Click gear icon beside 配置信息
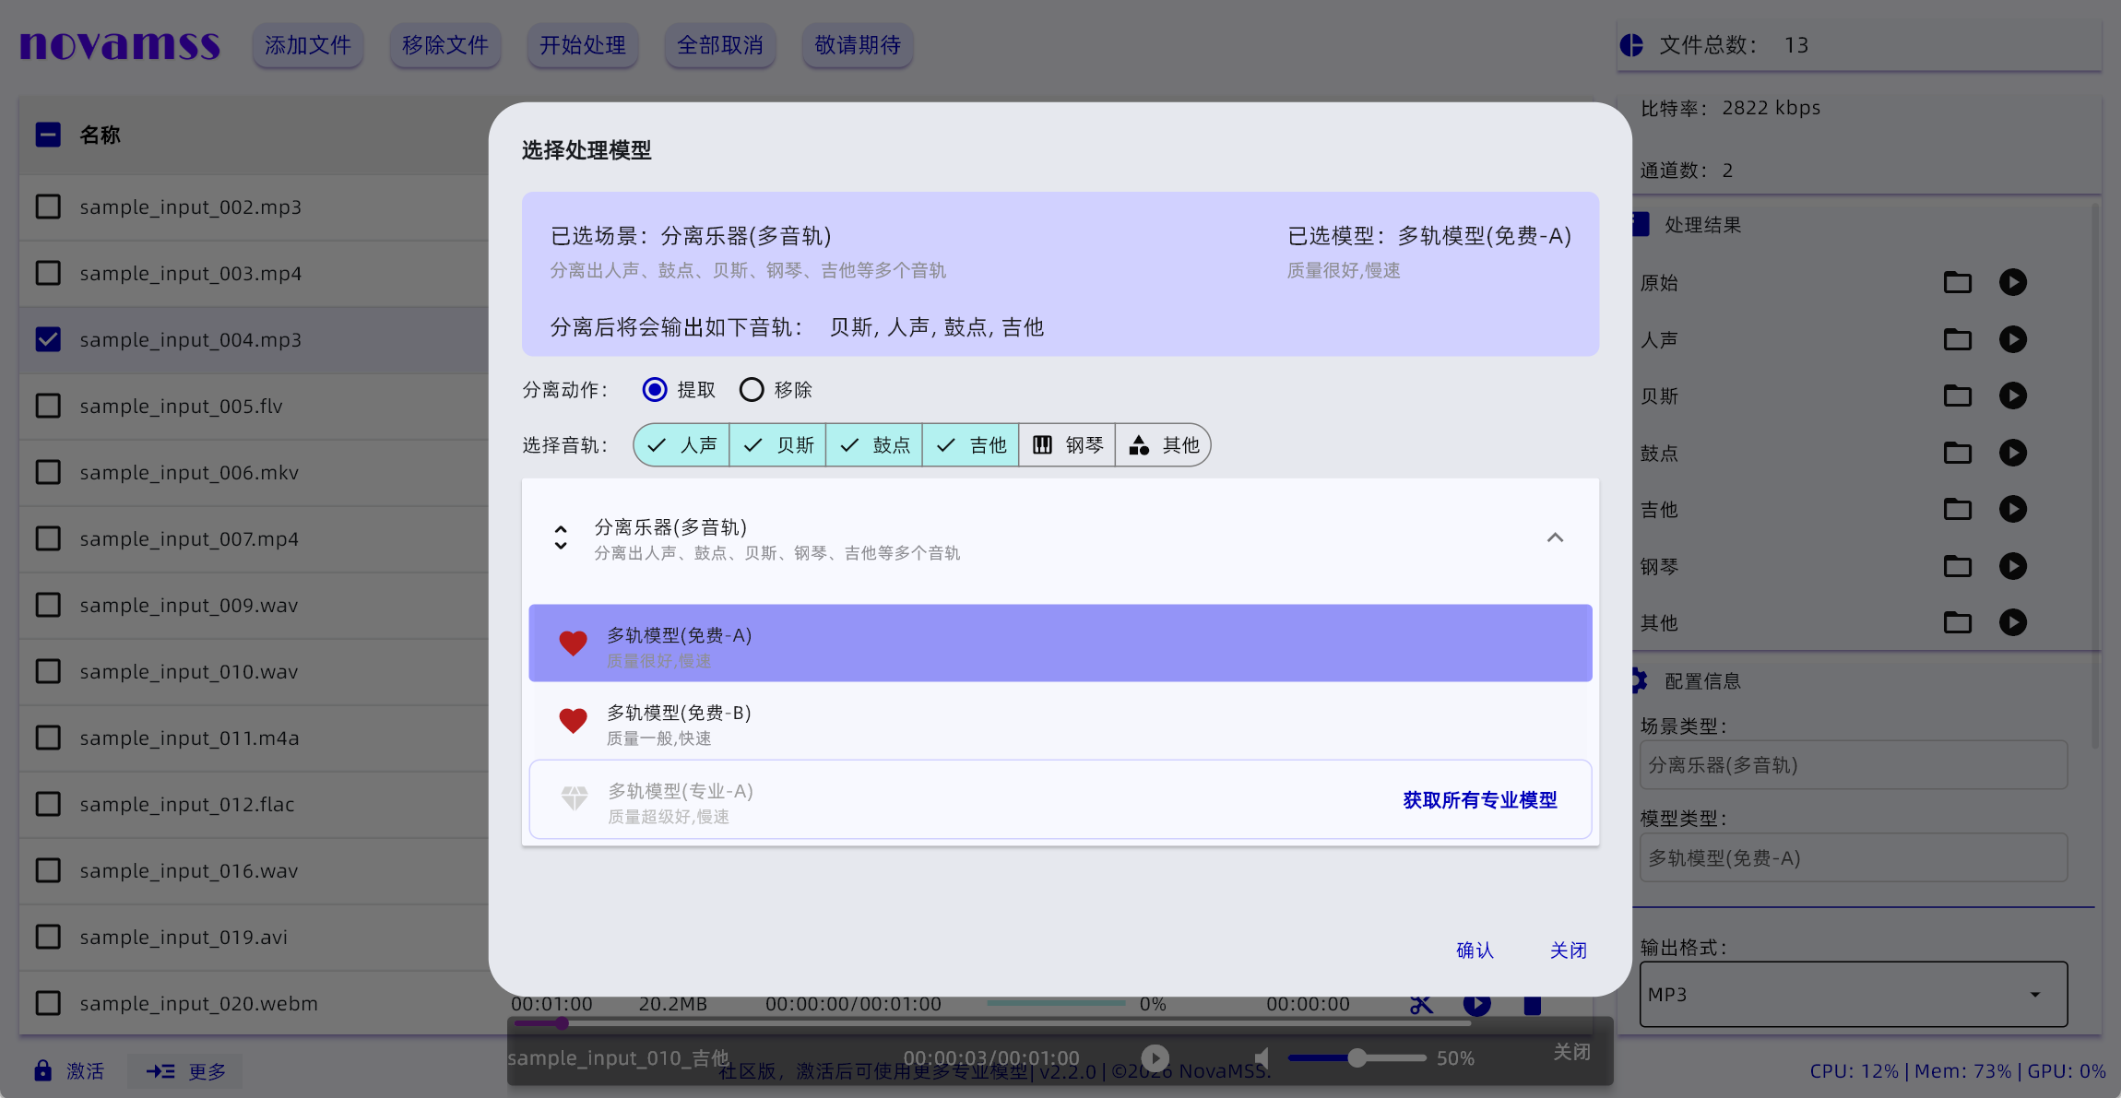Screen dimensions: 2121x1098 (1639, 680)
